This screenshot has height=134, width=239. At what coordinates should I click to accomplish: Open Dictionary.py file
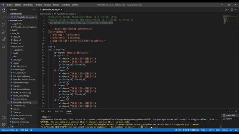click(x=19, y=70)
